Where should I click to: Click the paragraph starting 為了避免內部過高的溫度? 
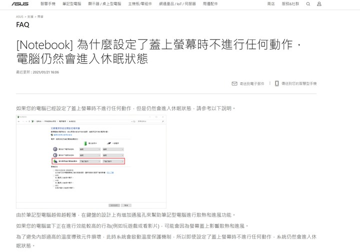[x=166, y=241]
